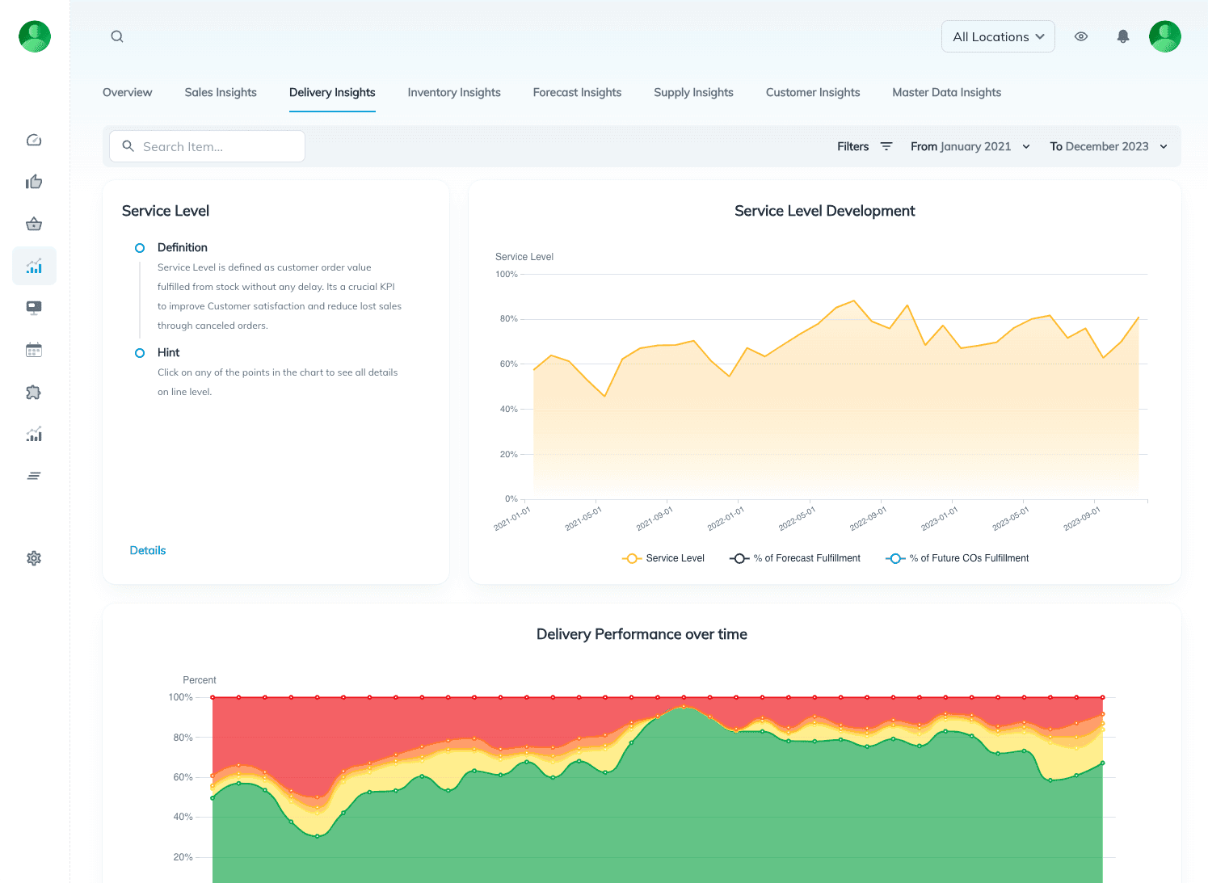Click the notification bell icon
Viewport: 1208px width, 883px height.
click(x=1122, y=36)
